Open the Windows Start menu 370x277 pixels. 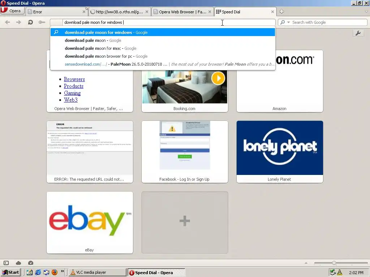pos(10,273)
